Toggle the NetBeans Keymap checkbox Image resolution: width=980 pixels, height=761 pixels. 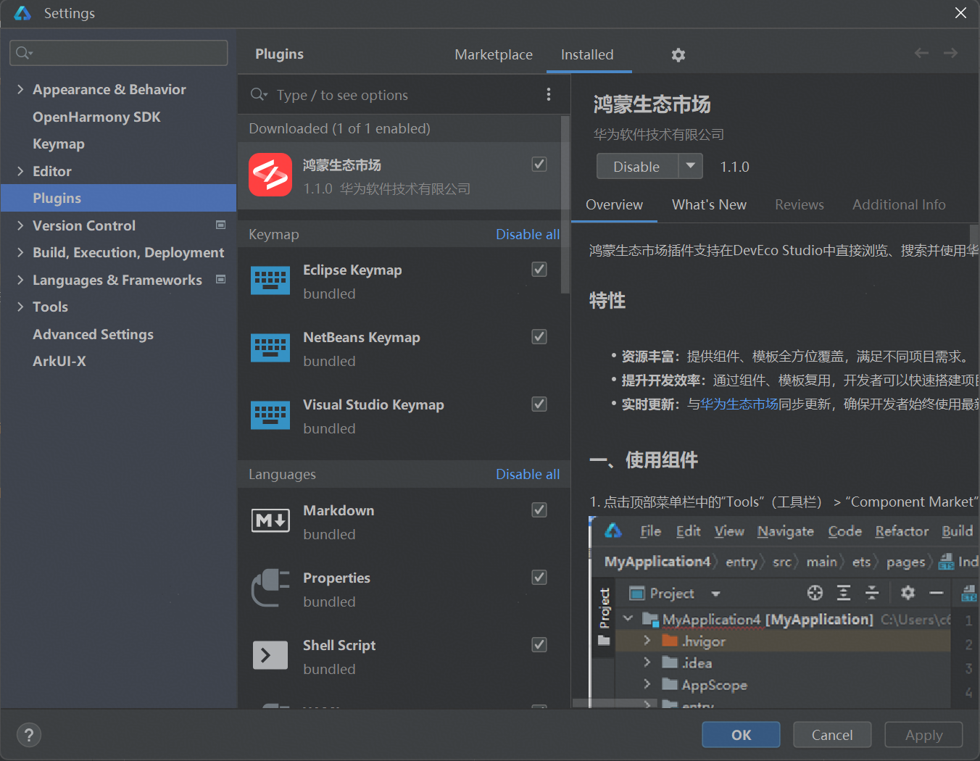pyautogui.click(x=539, y=337)
